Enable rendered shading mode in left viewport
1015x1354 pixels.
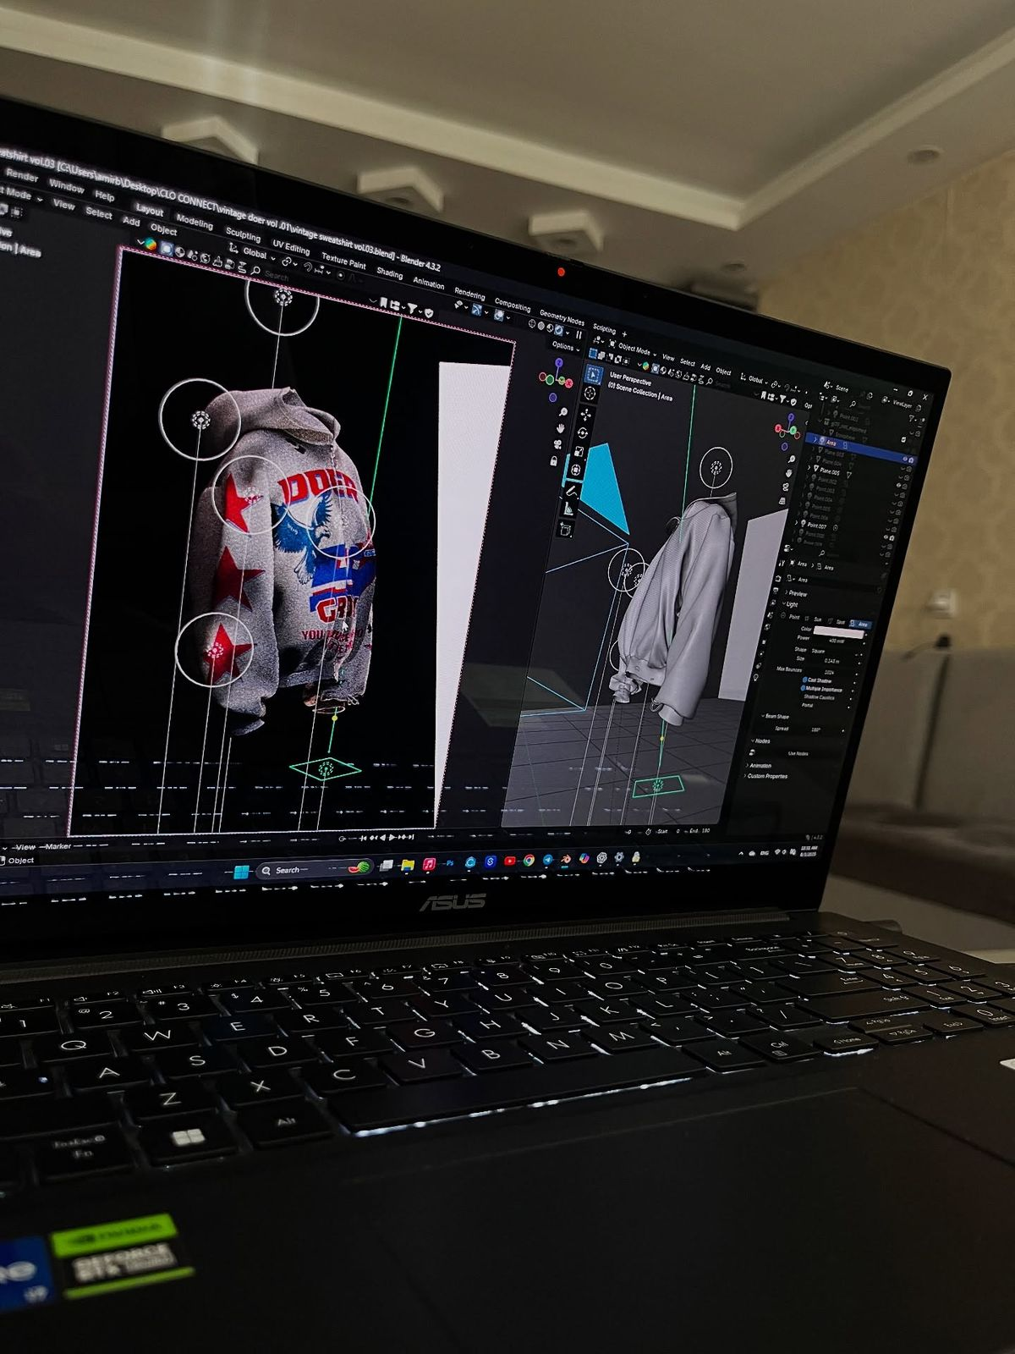[558, 330]
